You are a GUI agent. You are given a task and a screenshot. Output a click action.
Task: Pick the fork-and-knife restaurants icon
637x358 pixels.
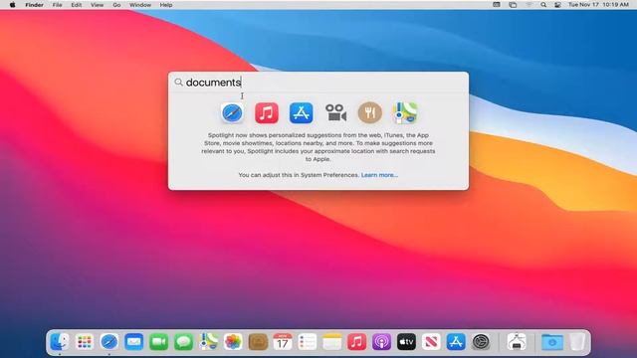coord(369,112)
